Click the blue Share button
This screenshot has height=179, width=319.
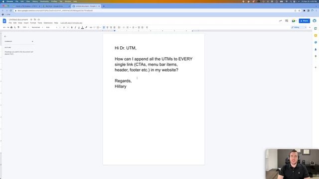tap(305, 21)
